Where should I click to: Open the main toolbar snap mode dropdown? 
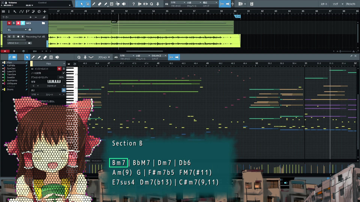[210, 3]
